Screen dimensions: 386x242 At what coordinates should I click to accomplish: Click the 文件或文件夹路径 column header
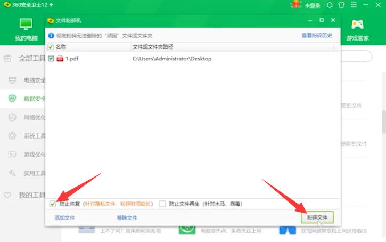tap(153, 46)
